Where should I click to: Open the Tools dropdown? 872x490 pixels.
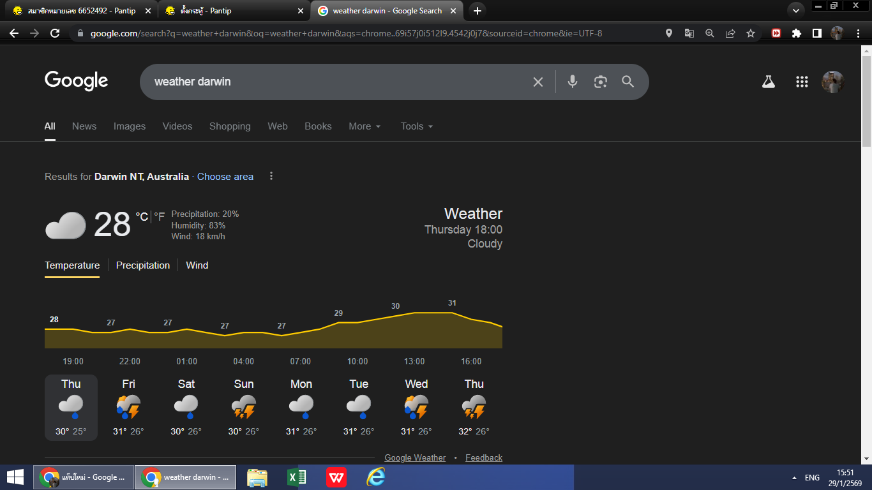pyautogui.click(x=417, y=126)
